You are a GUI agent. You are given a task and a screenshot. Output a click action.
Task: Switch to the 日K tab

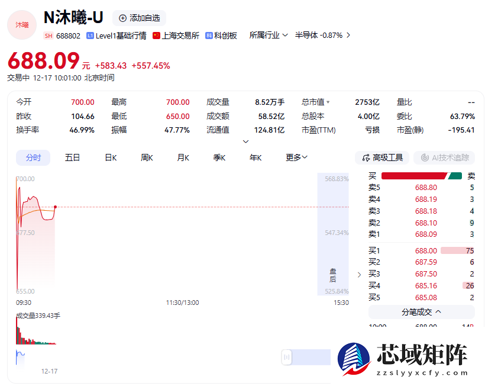point(109,157)
